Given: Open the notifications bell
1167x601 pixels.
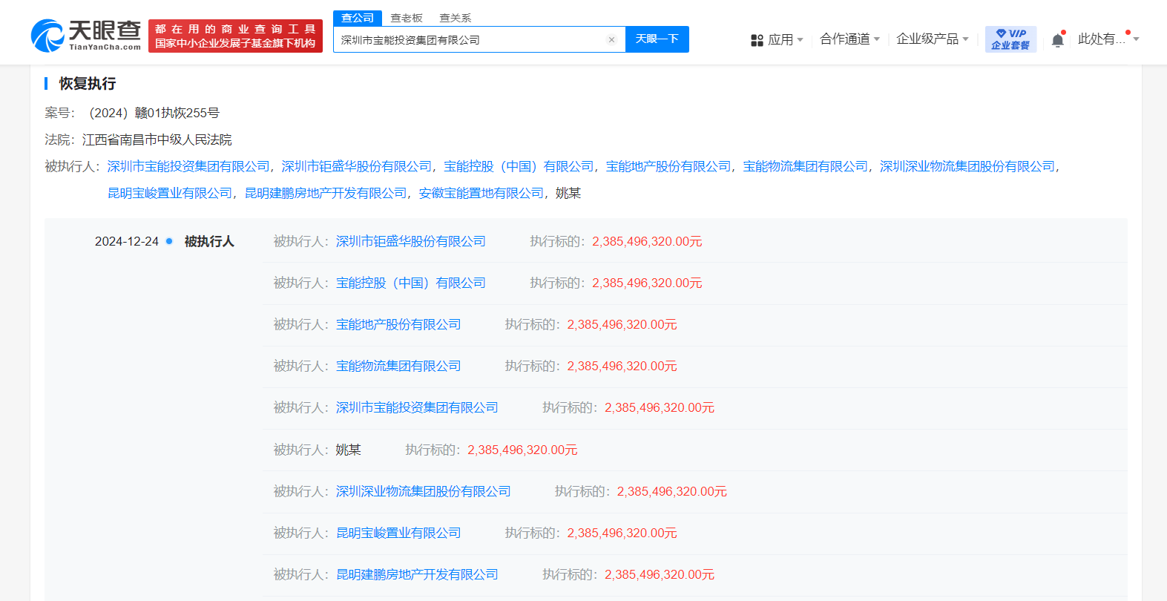Looking at the screenshot, I should pos(1058,40).
